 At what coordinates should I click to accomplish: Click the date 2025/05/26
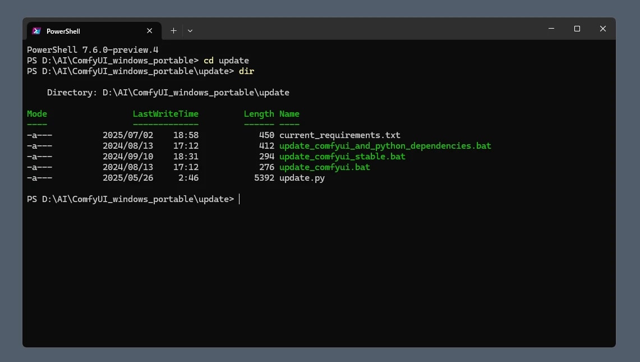click(x=128, y=178)
